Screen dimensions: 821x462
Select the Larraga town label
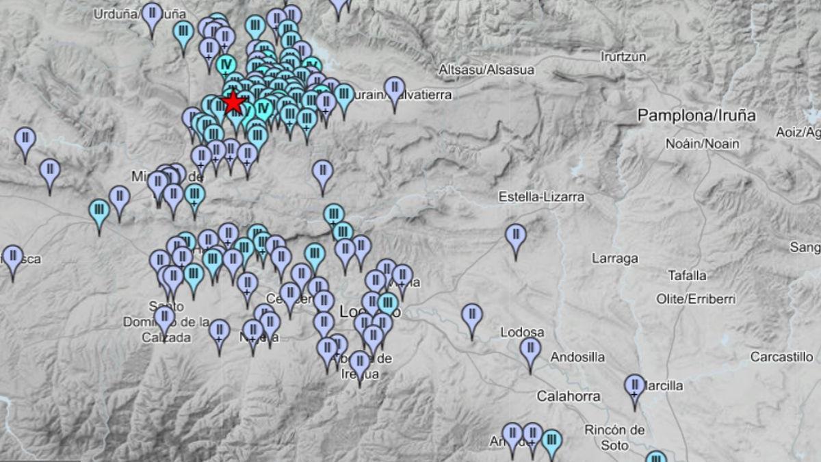click(x=614, y=259)
